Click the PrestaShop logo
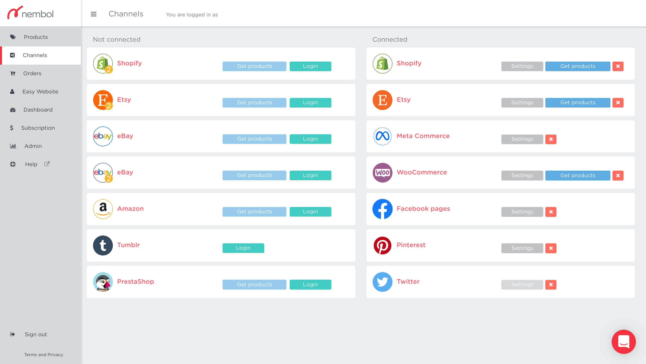Viewport: 646px width, 364px height. point(103,282)
